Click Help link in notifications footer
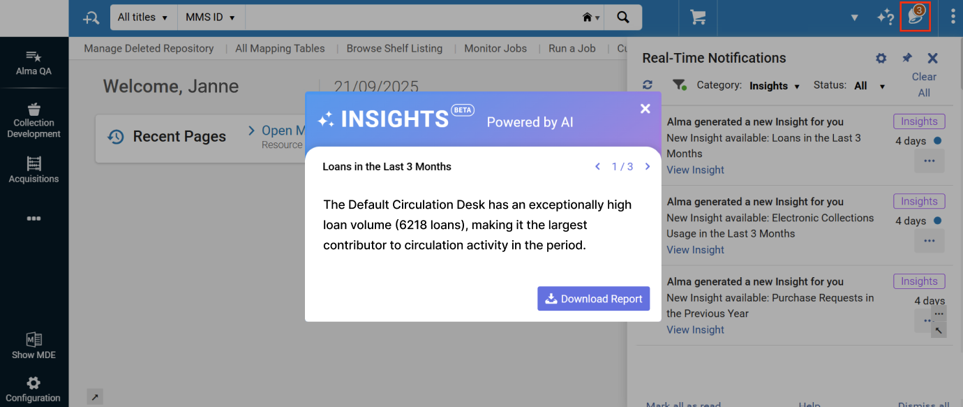Screen dimensions: 963x407 (809, 404)
